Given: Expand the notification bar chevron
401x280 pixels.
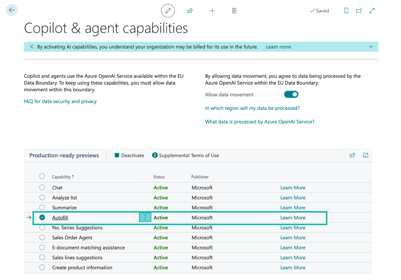Looking at the screenshot, I should [371, 47].
